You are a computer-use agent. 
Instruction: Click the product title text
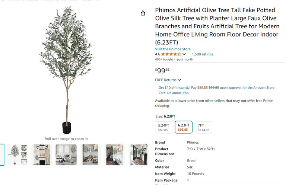pos(217,26)
